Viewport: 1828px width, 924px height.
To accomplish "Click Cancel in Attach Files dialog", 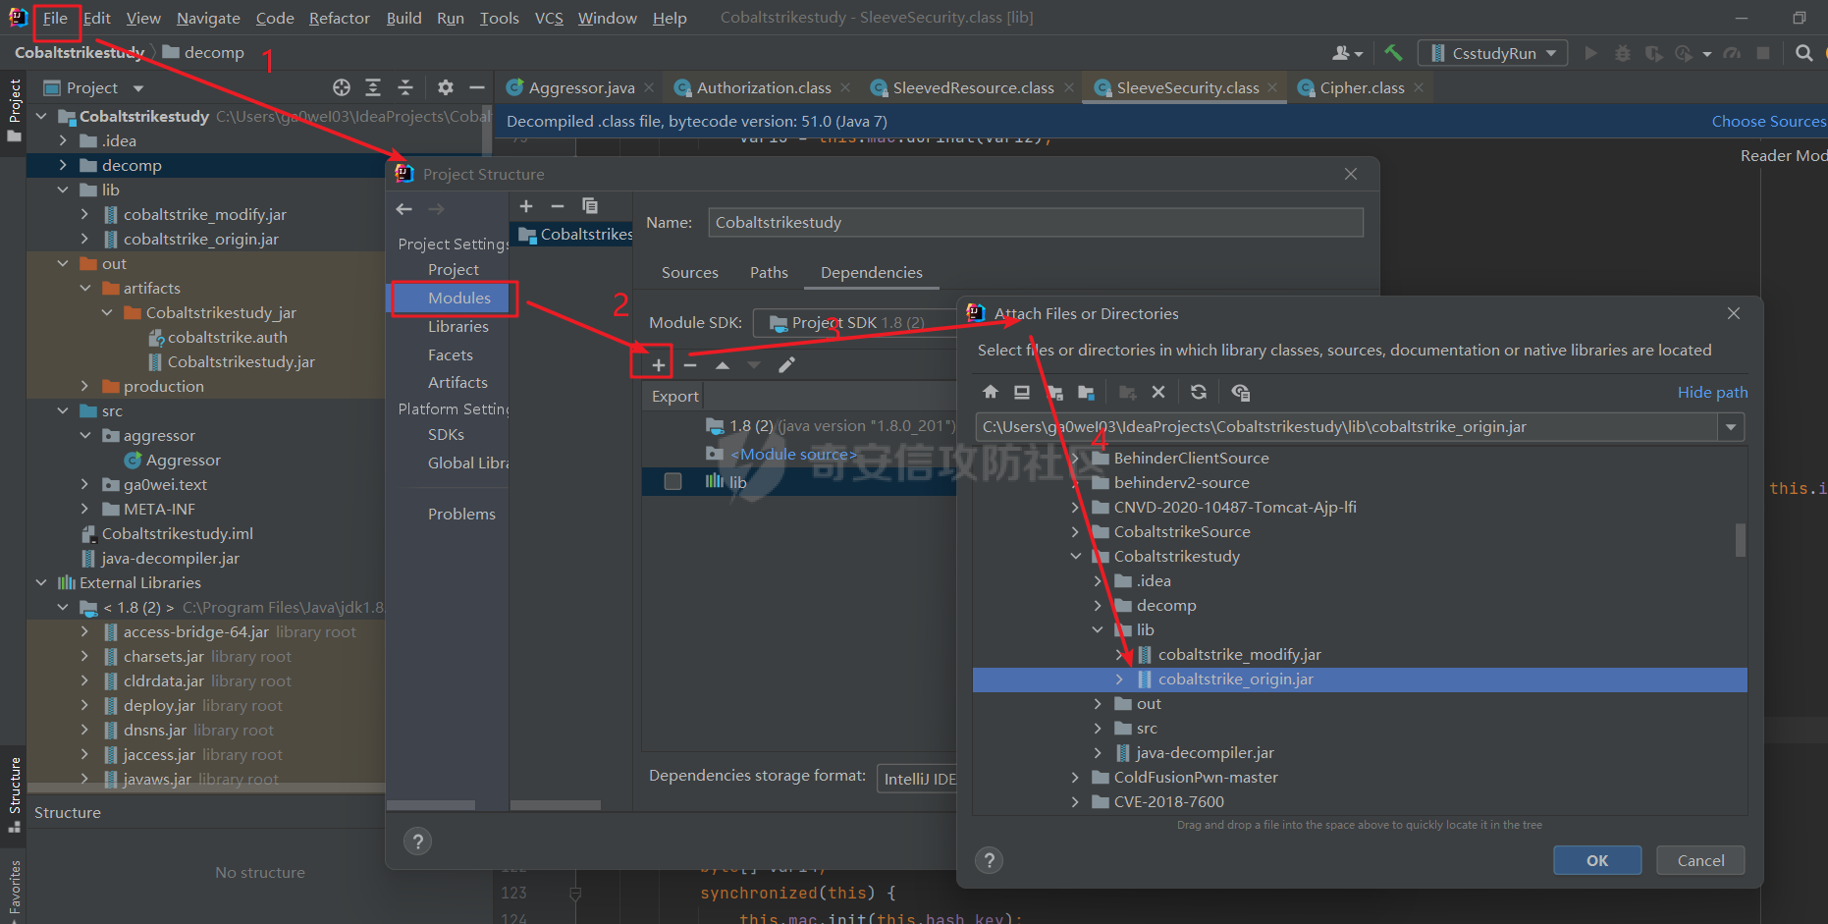I will pos(1700,860).
